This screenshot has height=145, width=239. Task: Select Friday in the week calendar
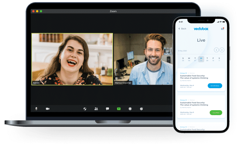[213, 59]
